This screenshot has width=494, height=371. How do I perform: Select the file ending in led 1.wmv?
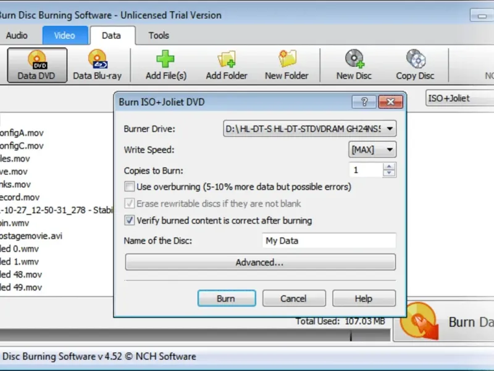(x=19, y=262)
